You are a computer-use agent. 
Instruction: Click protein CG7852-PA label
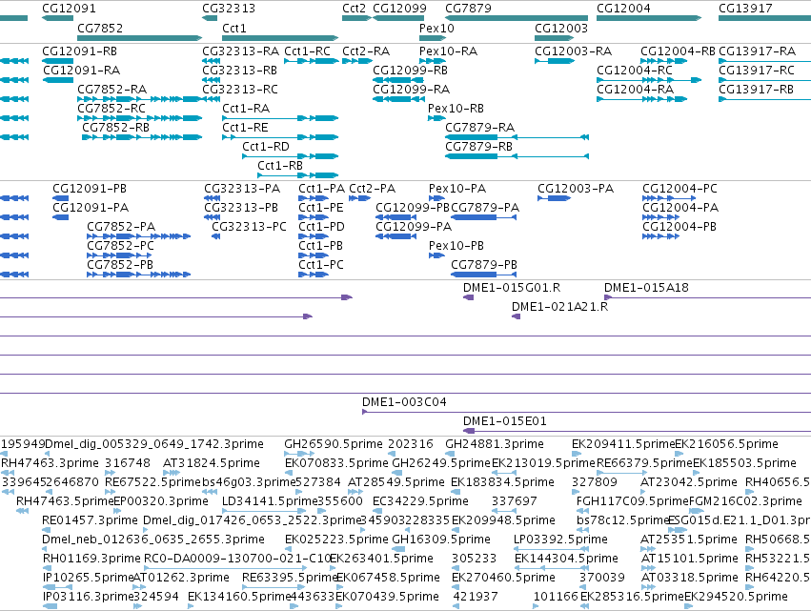121,227
